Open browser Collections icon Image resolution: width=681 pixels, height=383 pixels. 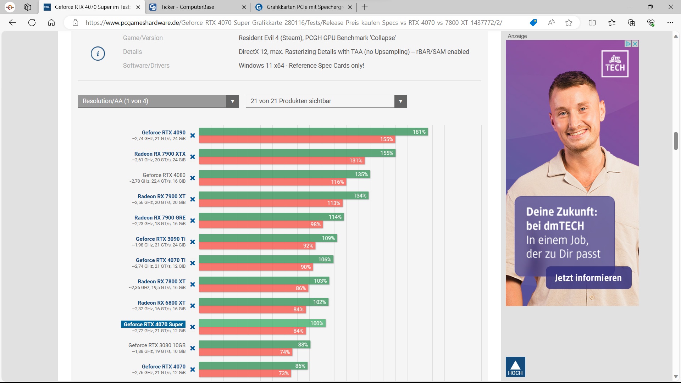pyautogui.click(x=631, y=23)
